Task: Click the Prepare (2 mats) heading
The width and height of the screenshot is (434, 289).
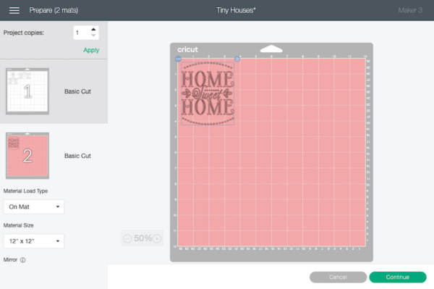Action: (54, 10)
